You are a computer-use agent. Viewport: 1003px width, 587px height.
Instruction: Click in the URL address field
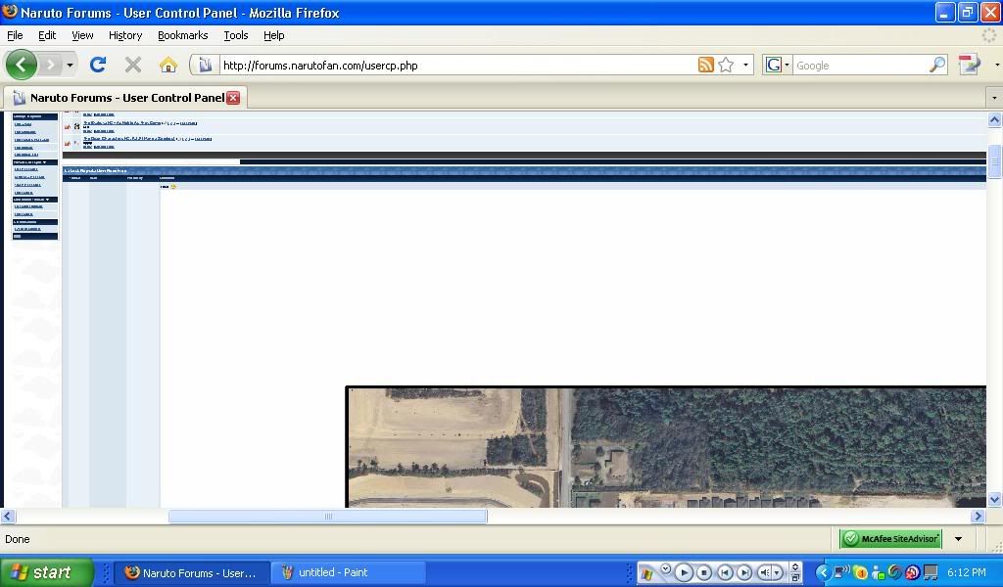coord(451,66)
